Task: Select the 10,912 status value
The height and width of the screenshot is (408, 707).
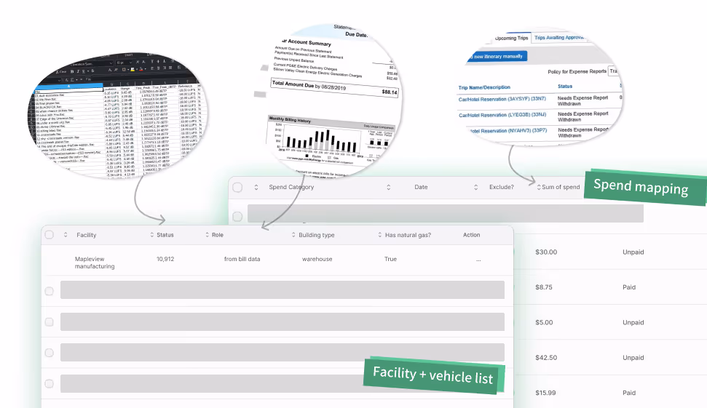Action: (165, 259)
